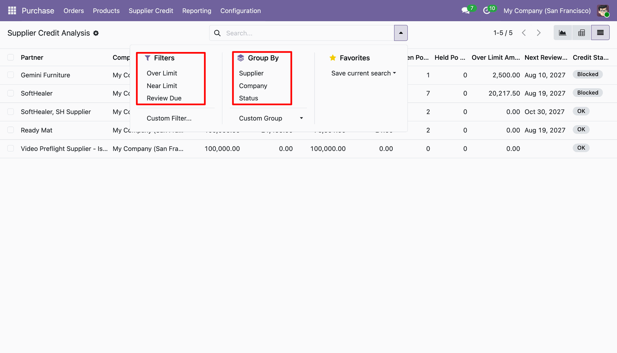Click the Blocked badge on Gemini Furniture row
617x353 pixels.
coord(587,74)
